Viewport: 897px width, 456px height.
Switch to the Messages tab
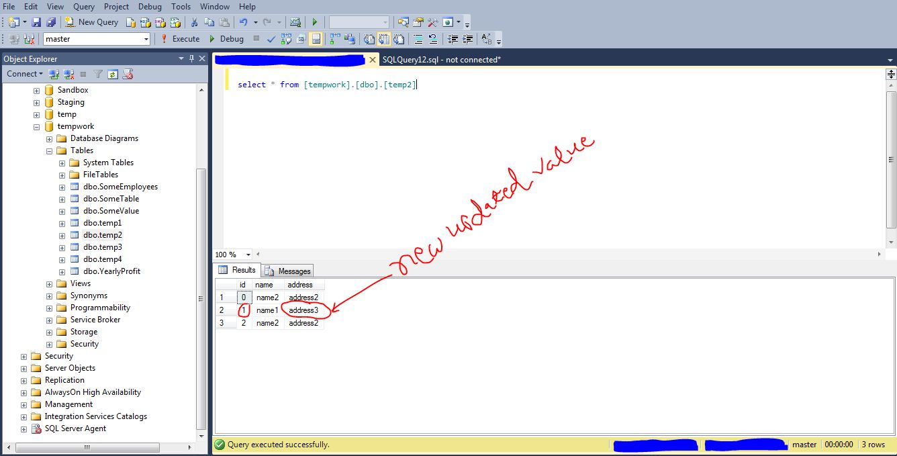(288, 271)
